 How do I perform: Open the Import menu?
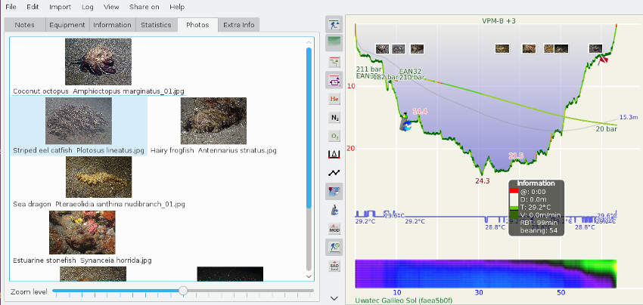61,7
